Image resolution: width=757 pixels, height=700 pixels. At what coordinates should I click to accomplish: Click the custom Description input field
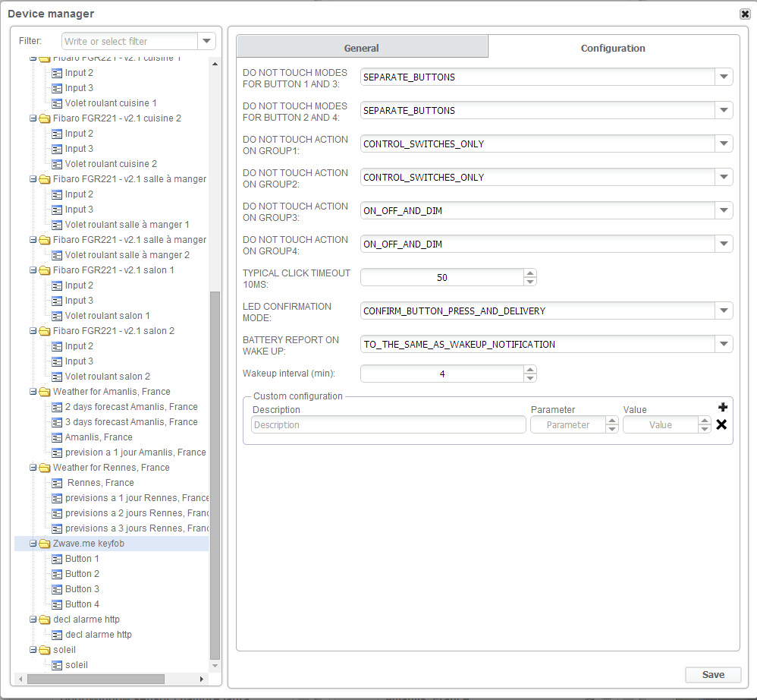pos(388,424)
